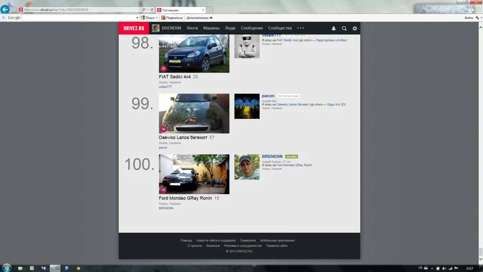Open the Ford Mondeo GRay Ronin photo

tap(194, 174)
